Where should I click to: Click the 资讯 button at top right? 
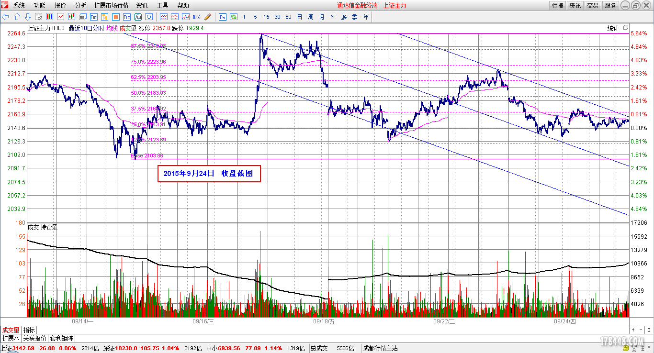pos(575,5)
